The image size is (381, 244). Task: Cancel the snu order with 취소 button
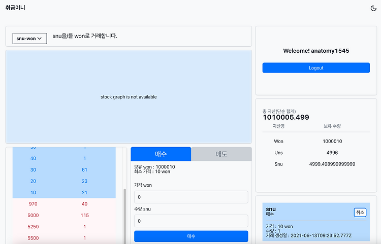[360, 213]
